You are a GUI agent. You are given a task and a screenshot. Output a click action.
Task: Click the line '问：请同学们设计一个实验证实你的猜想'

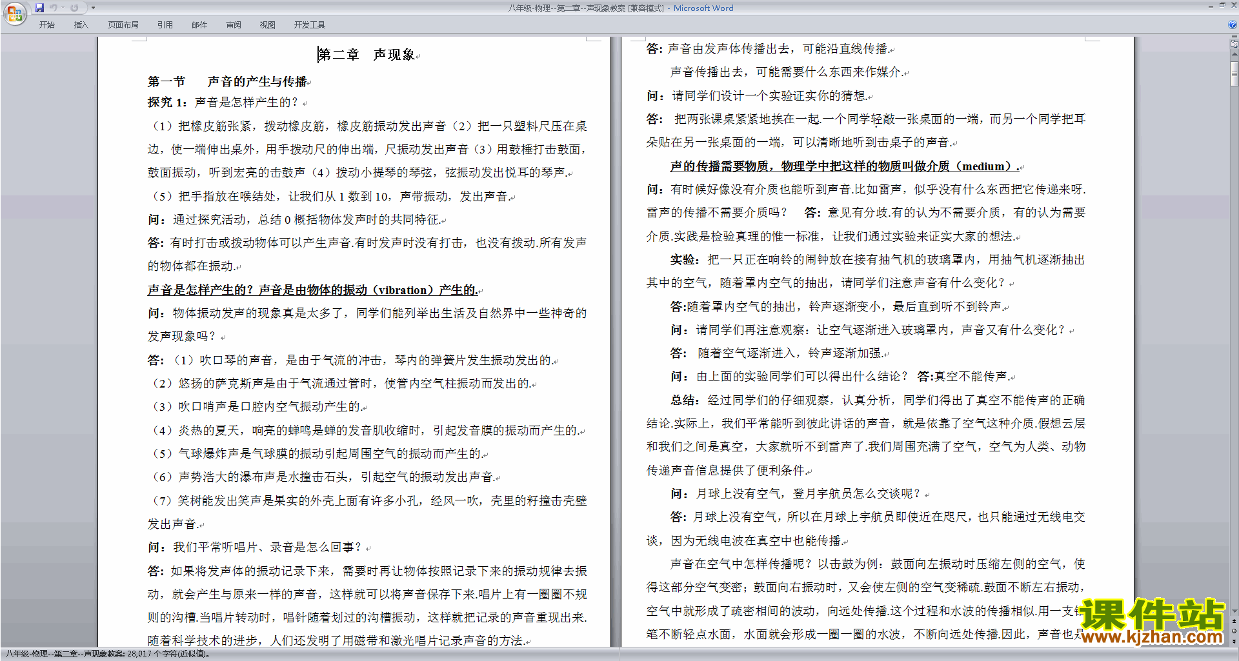tap(758, 95)
